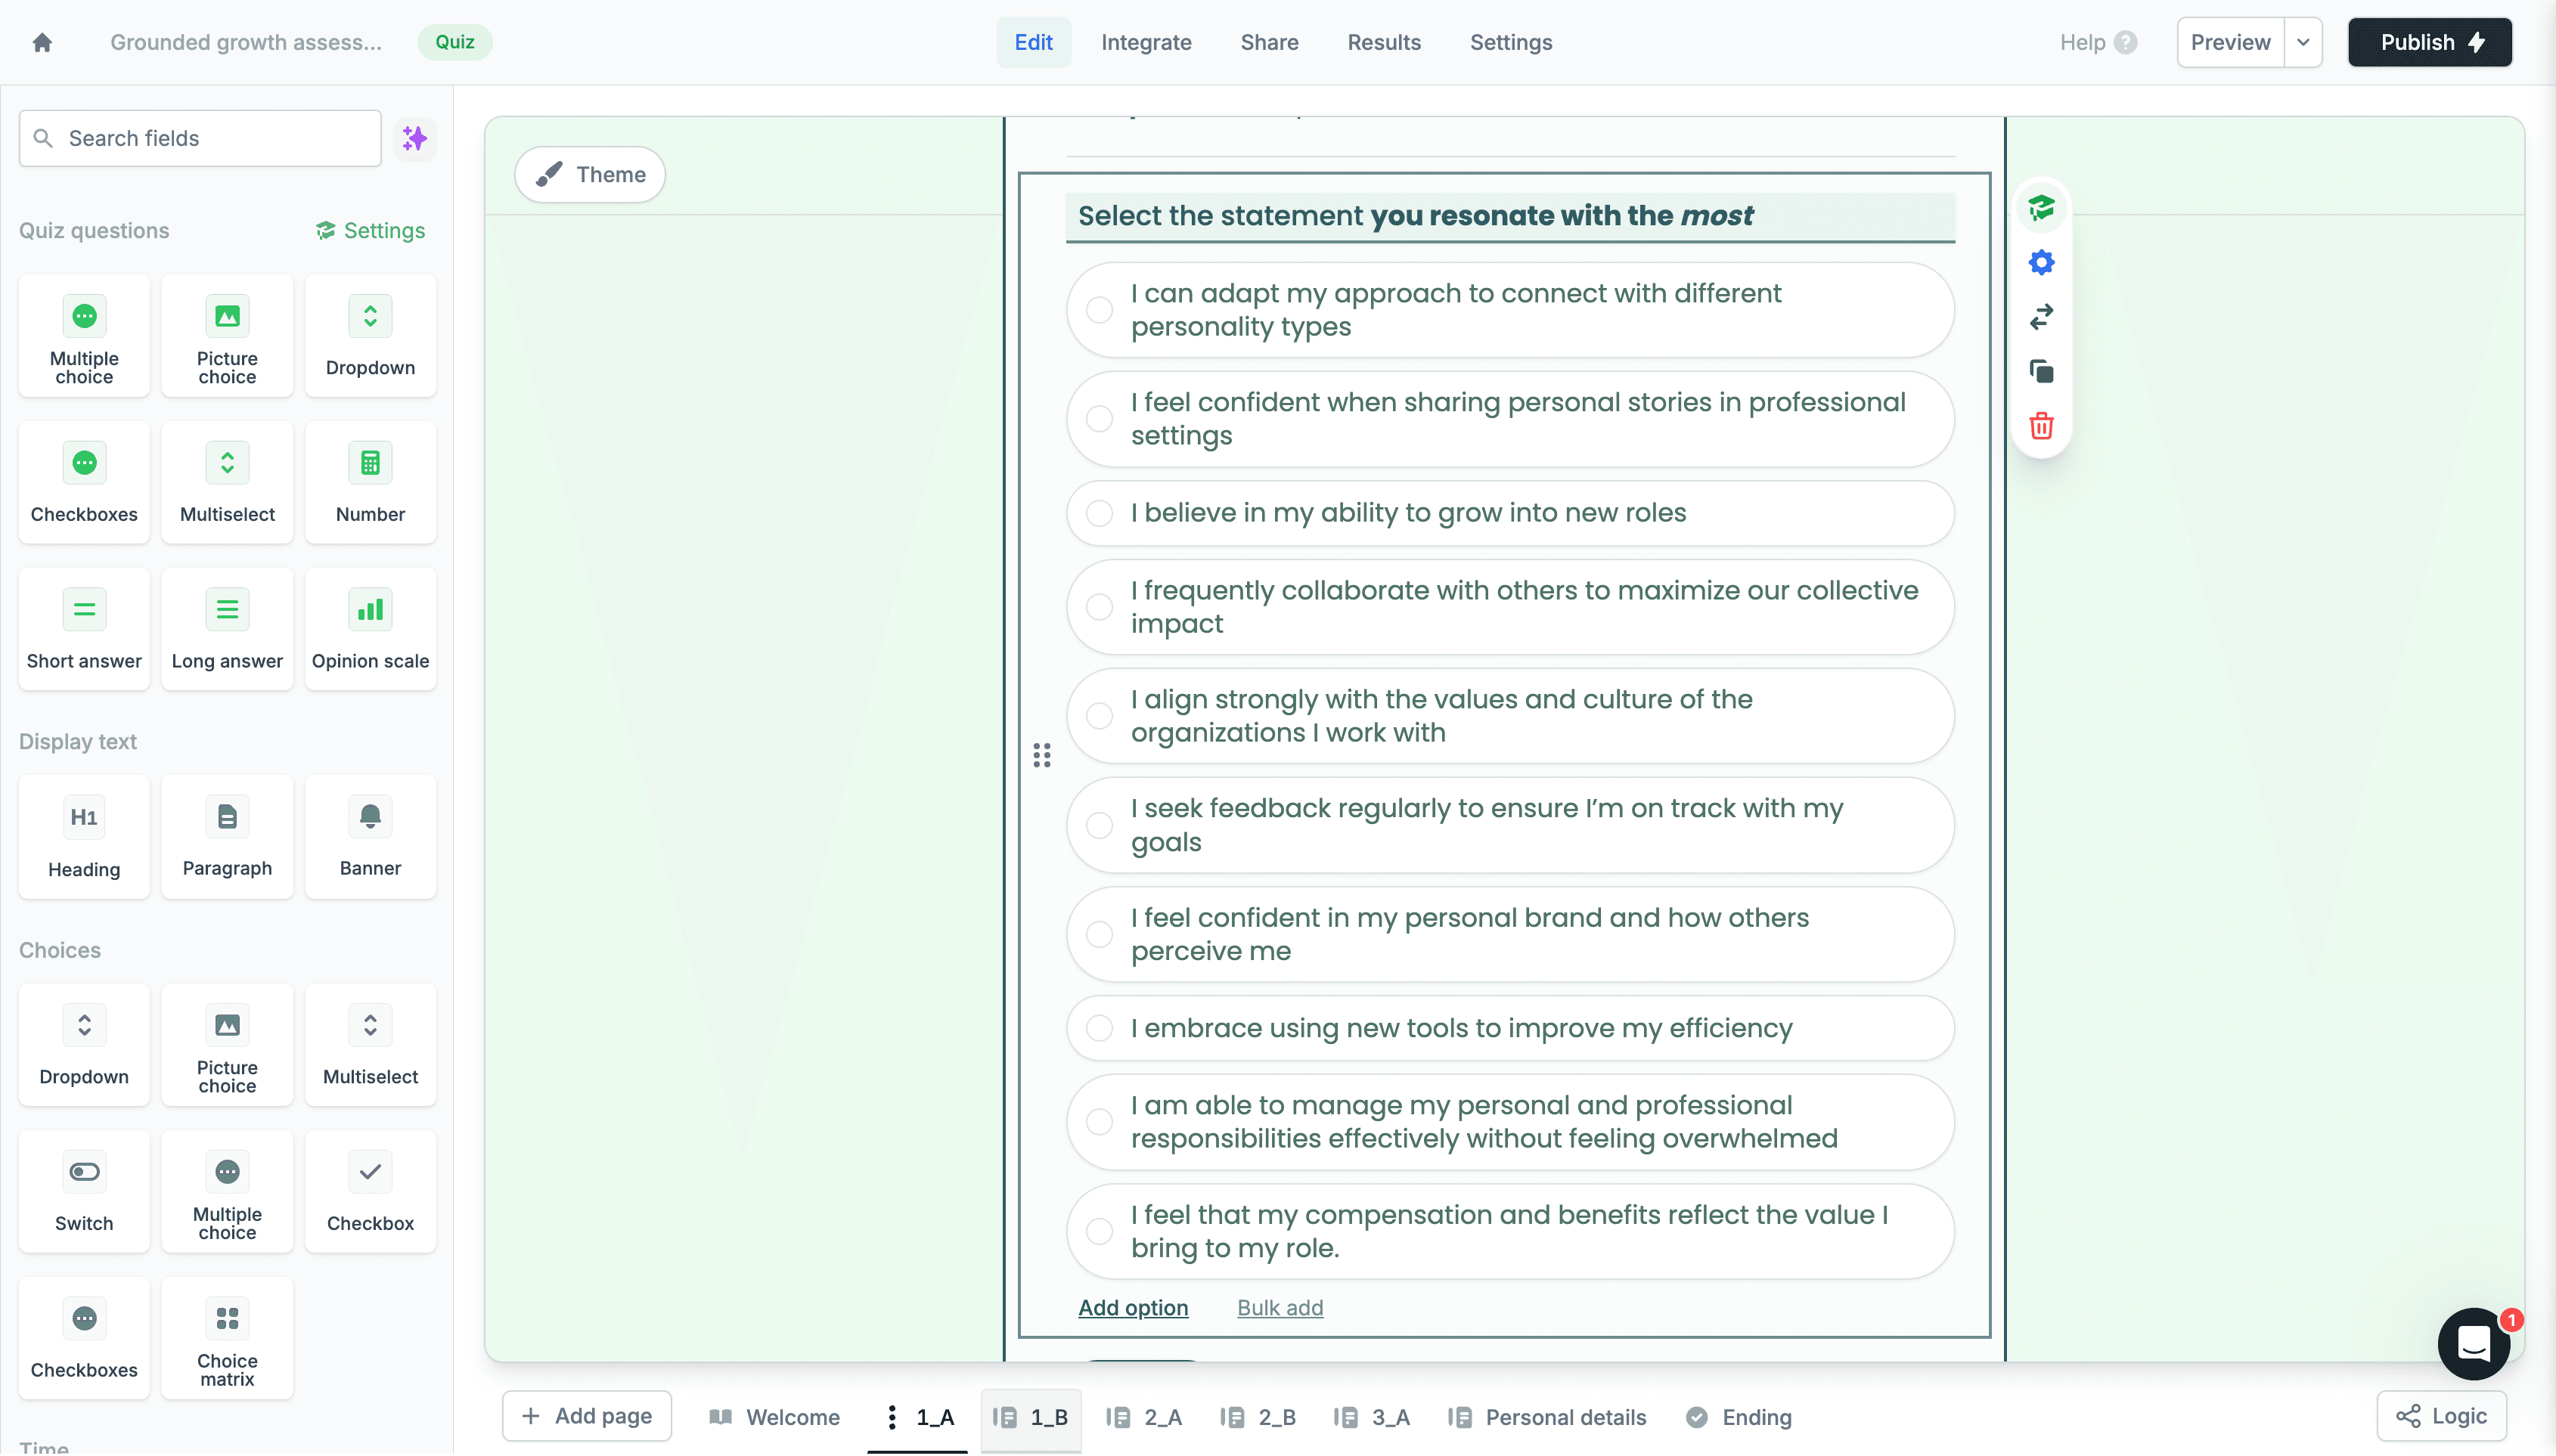This screenshot has width=2556, height=1456.
Task: Open the Results tab
Action: [x=1383, y=42]
